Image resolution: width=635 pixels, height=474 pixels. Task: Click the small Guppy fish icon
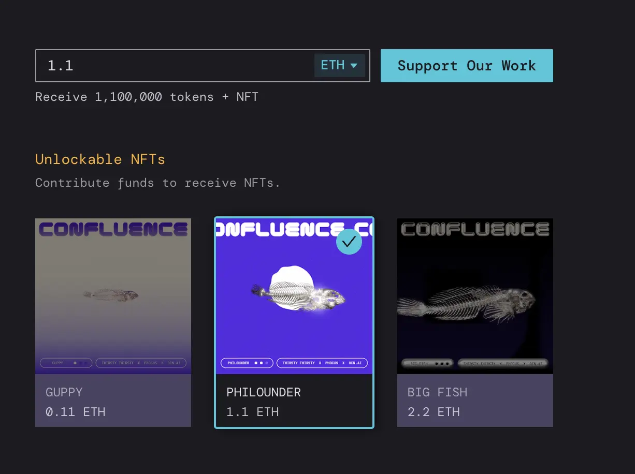pyautogui.click(x=111, y=295)
